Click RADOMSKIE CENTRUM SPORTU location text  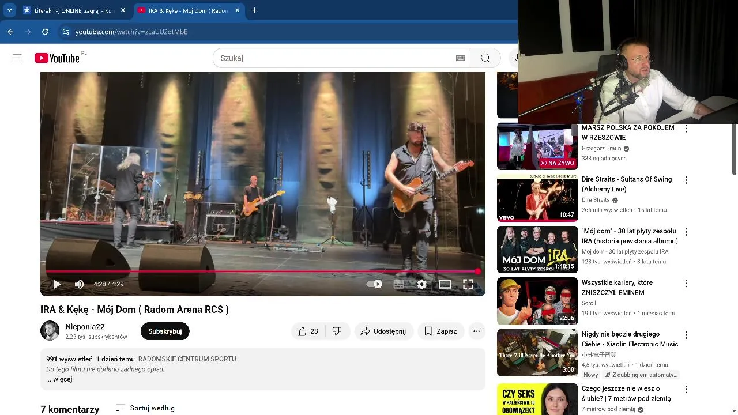tap(187, 359)
